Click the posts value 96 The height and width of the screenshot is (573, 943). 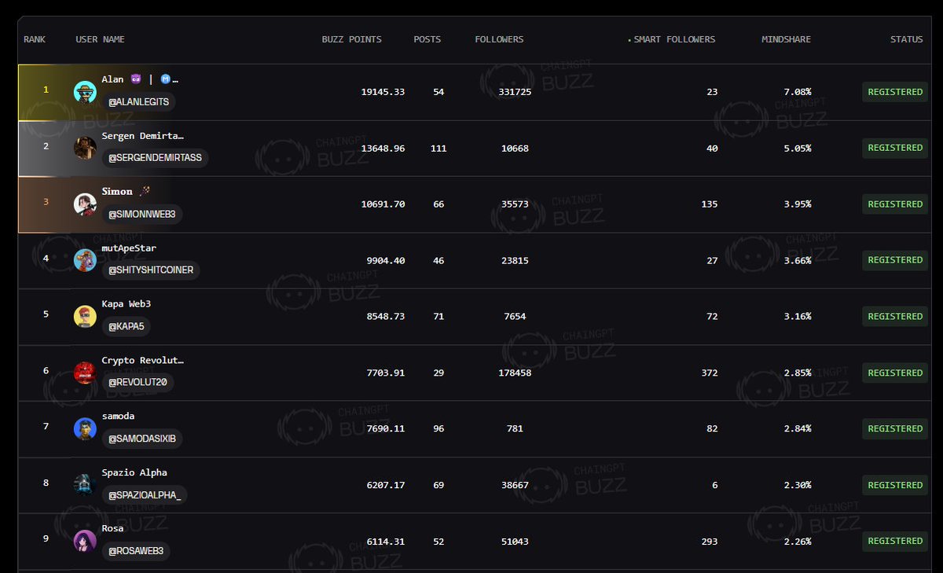click(438, 429)
